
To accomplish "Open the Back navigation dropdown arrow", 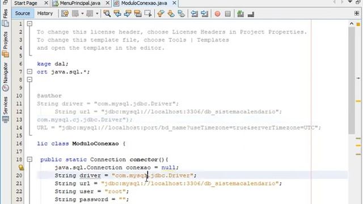I will [x=82, y=14].
